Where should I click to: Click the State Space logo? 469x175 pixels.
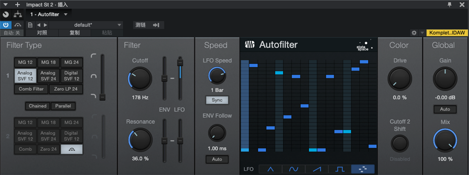point(364,46)
